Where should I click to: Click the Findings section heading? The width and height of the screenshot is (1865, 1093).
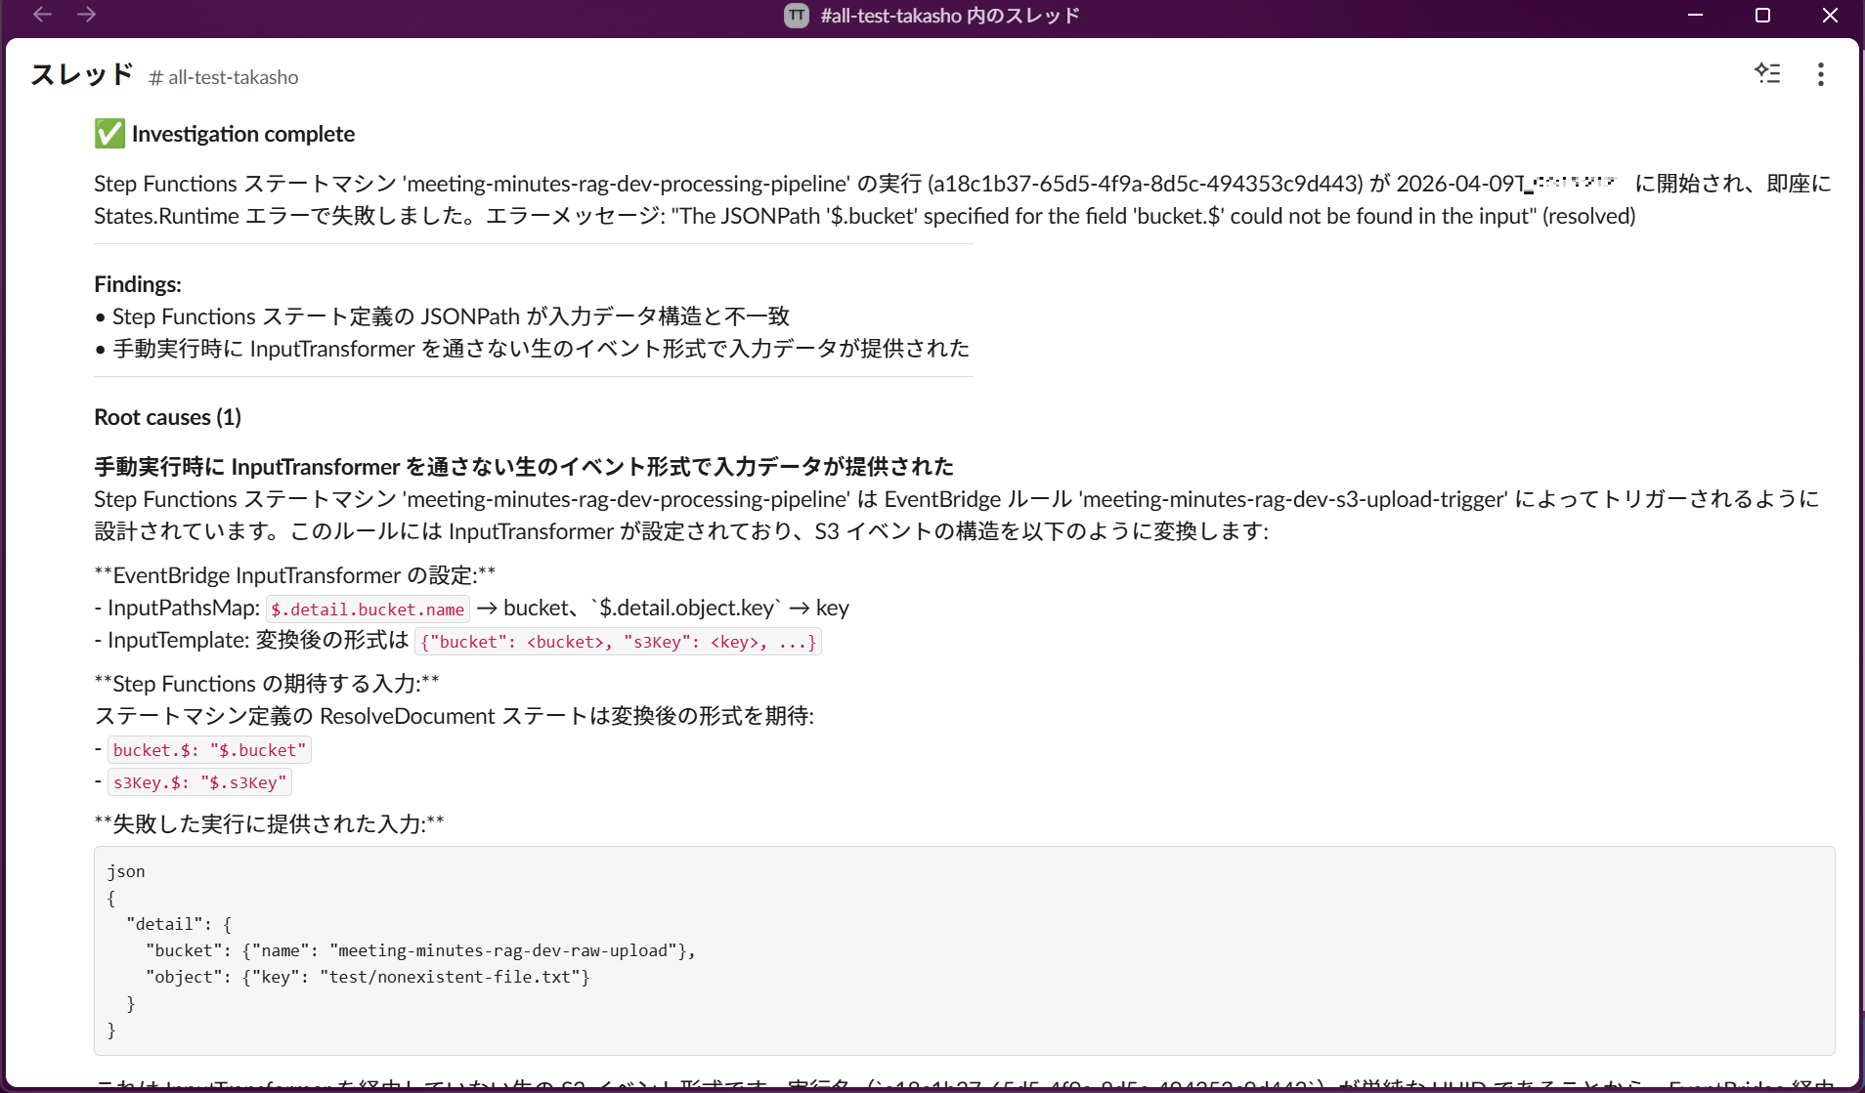tap(138, 284)
